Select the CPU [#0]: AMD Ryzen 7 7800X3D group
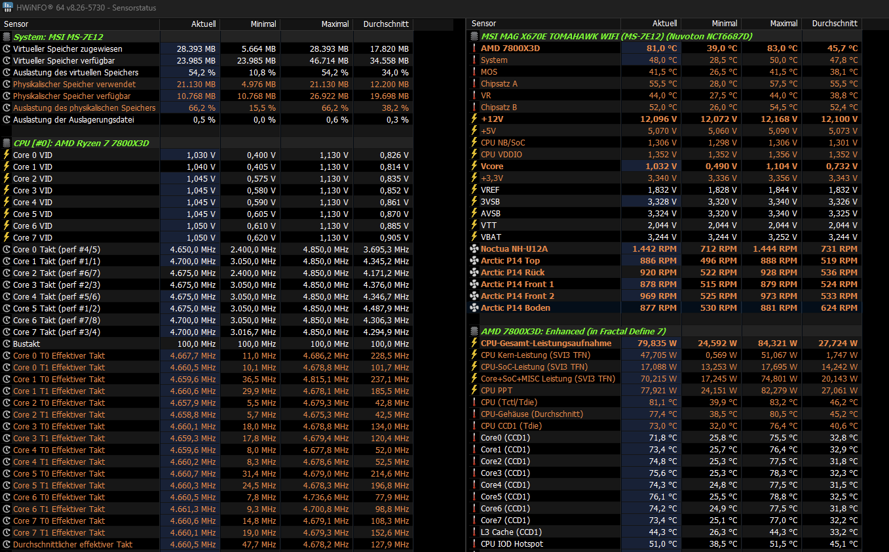Image resolution: width=889 pixels, height=552 pixels. pos(207,144)
